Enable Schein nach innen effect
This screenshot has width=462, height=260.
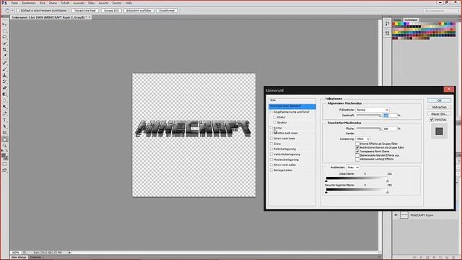point(271,138)
